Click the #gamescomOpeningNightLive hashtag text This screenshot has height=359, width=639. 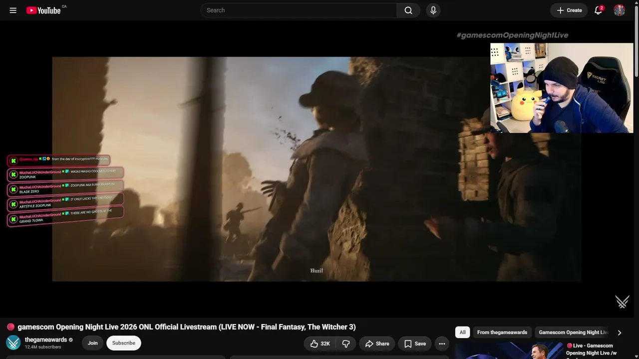pyautogui.click(x=512, y=35)
